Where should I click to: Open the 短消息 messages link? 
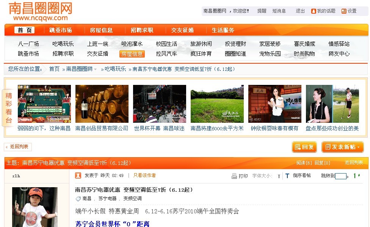pyautogui.click(x=279, y=11)
